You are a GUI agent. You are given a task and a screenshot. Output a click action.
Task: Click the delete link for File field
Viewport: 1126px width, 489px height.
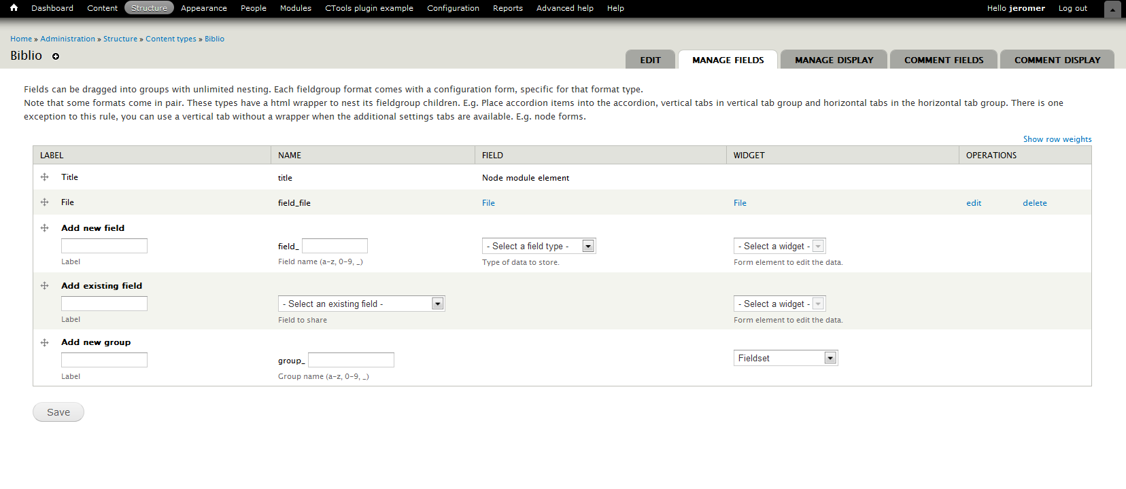tap(1034, 203)
